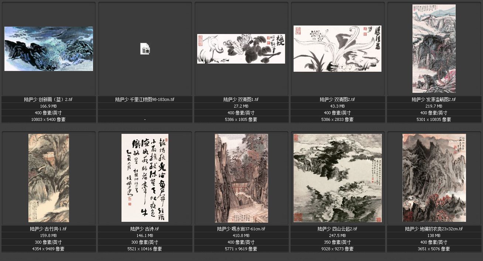The image size is (483, 261).
Task: Click the filename 陆俨少 千里江陵图98-183cm.tif
Action: coord(145,99)
